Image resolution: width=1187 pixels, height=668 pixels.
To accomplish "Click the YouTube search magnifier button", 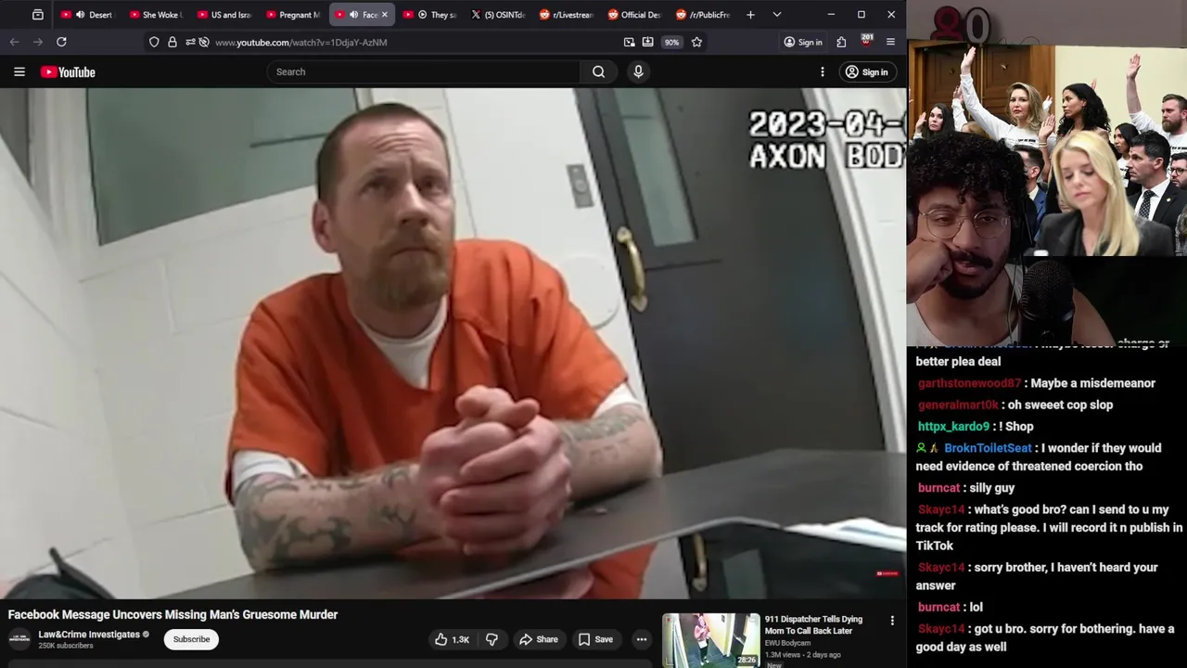I will pyautogui.click(x=598, y=71).
